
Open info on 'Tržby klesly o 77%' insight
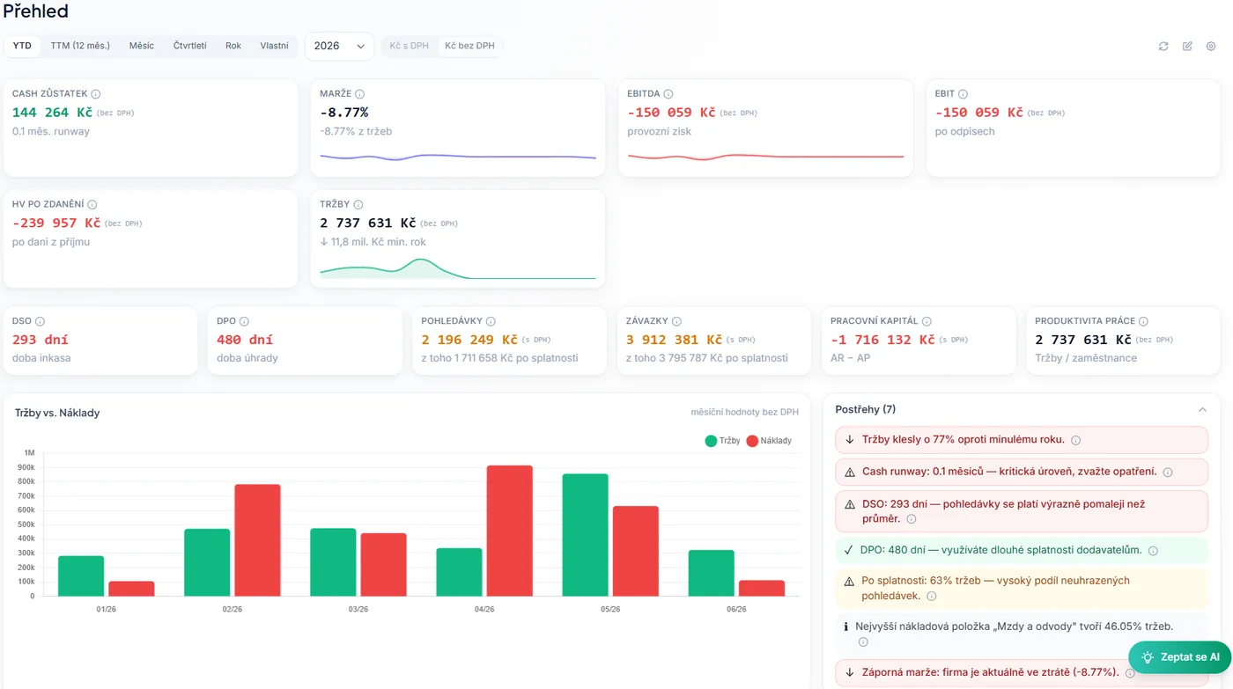coord(1075,440)
